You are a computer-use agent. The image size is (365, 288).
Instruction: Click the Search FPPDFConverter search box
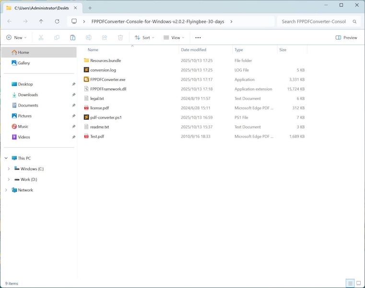314,22
